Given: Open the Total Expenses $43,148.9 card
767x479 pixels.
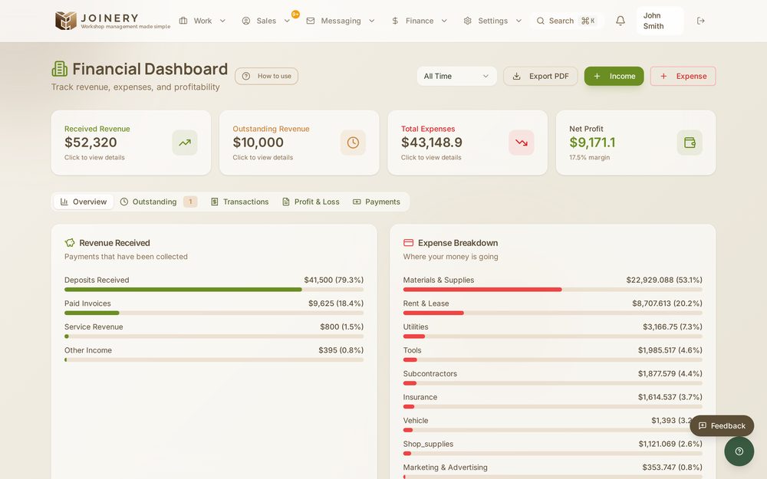Looking at the screenshot, I should pos(468,143).
